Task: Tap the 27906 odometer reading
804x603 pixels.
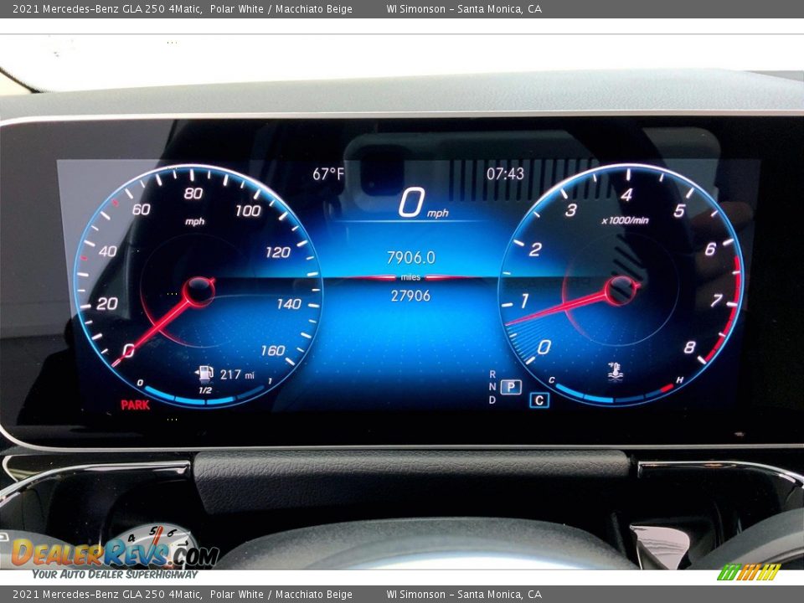Action: coord(410,296)
